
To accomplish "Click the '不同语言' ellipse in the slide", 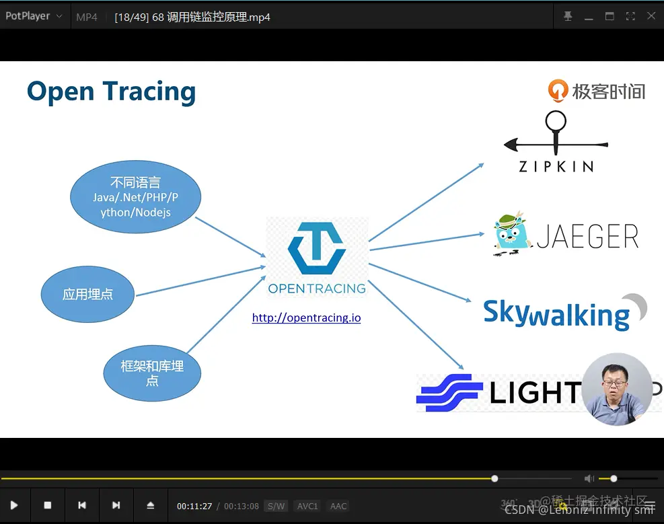I will pos(135,197).
